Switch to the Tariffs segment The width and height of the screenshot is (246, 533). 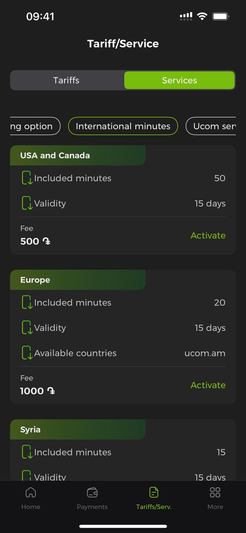(x=66, y=80)
